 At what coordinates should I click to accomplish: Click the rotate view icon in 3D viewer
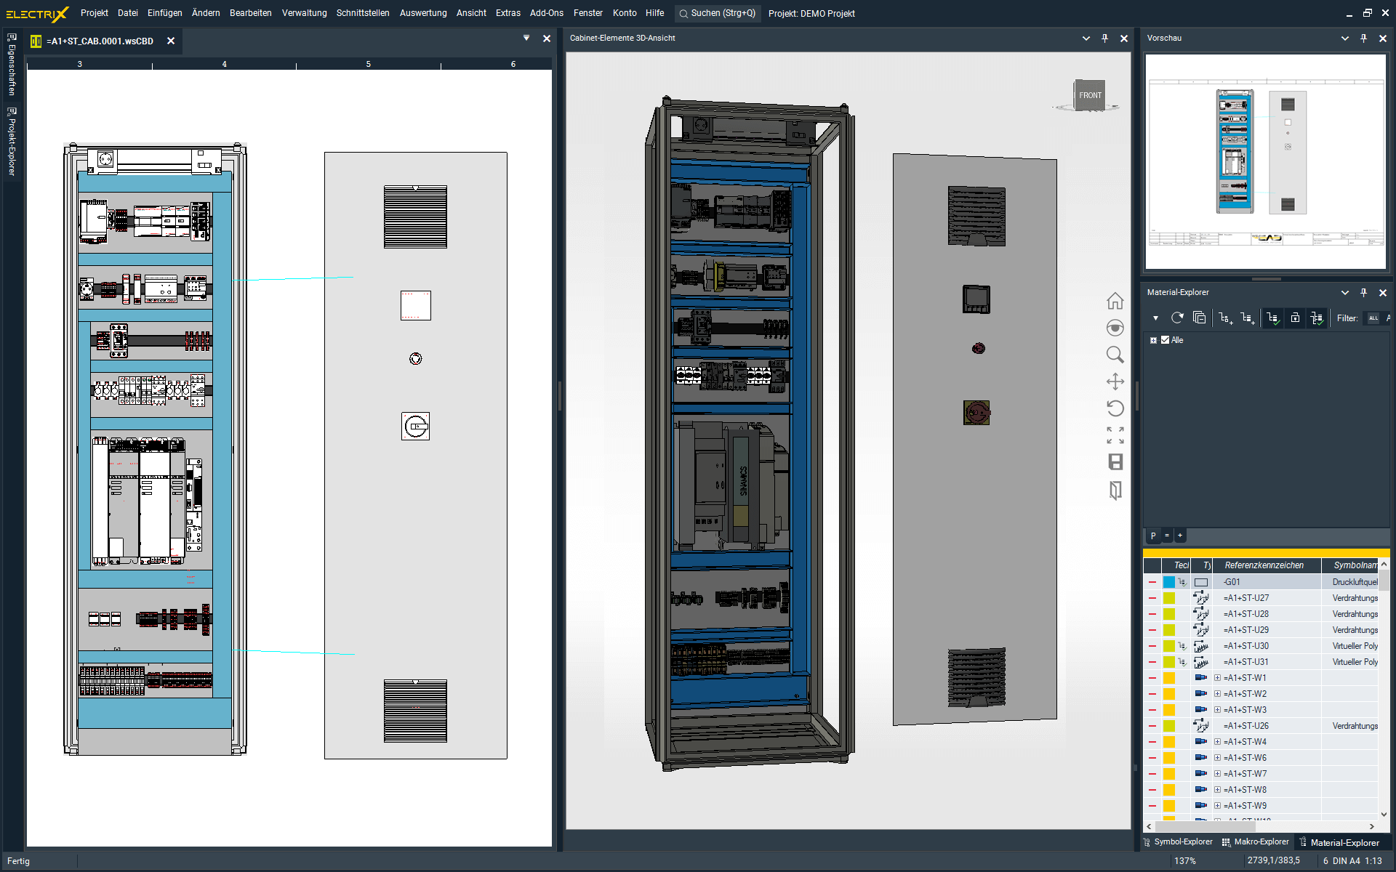(x=1115, y=408)
